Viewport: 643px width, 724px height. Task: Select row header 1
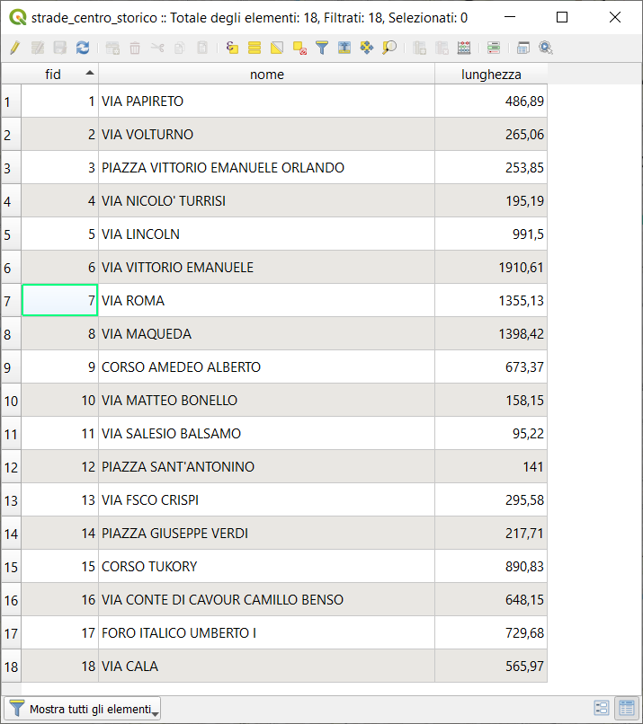(11, 102)
